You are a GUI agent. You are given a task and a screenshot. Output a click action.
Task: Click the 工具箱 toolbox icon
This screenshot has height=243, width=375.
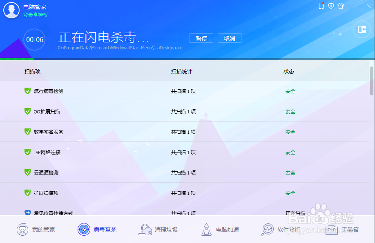point(332,230)
